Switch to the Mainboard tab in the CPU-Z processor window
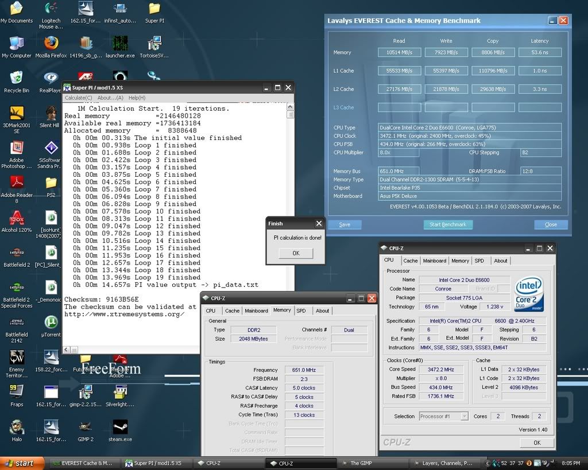 [x=434, y=261]
